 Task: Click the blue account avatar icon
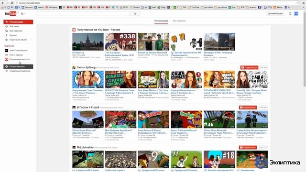[296, 14]
